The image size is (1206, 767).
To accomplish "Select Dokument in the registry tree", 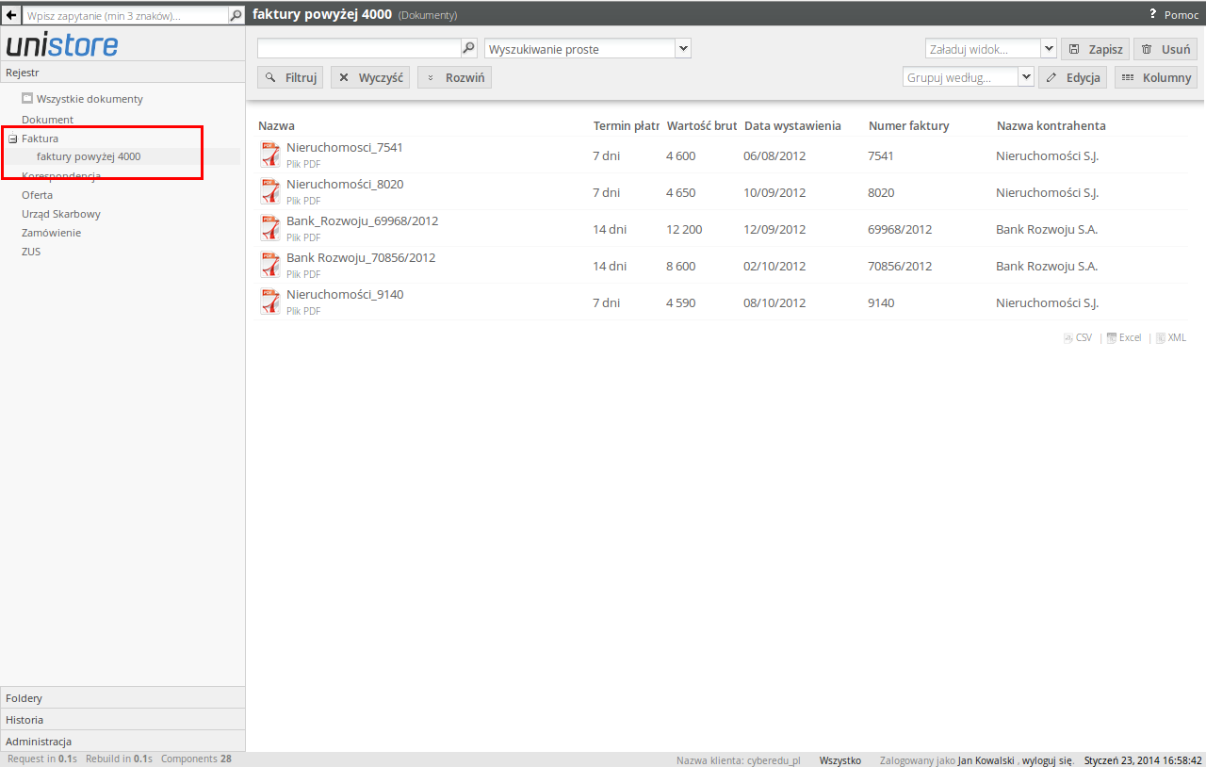I will point(47,120).
